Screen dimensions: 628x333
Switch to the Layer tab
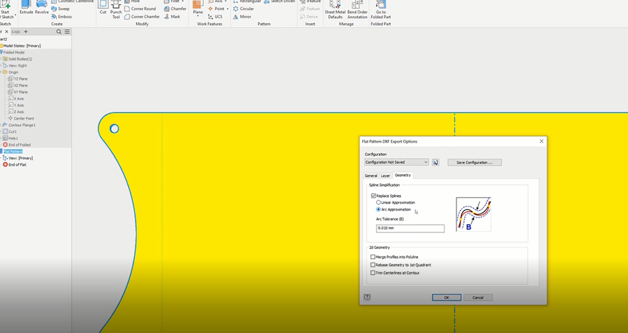click(385, 176)
